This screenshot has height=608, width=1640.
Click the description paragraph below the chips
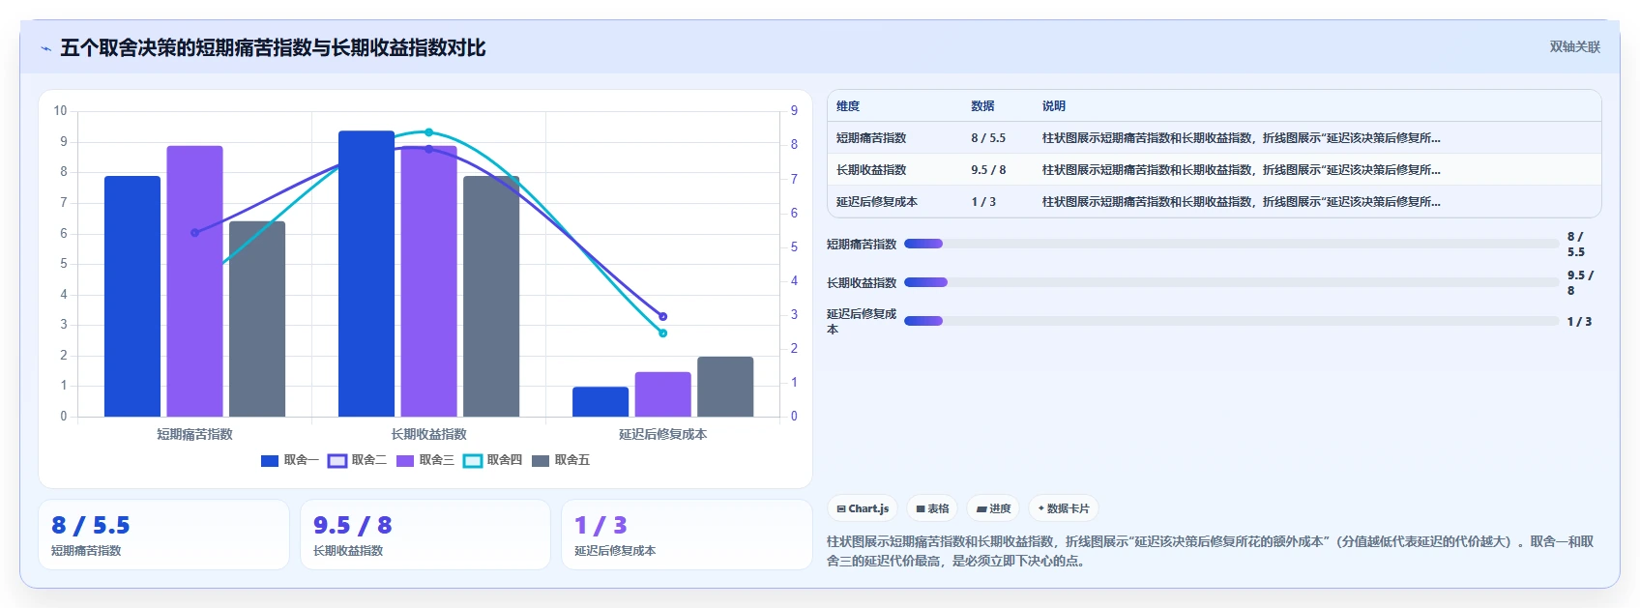1210,551
